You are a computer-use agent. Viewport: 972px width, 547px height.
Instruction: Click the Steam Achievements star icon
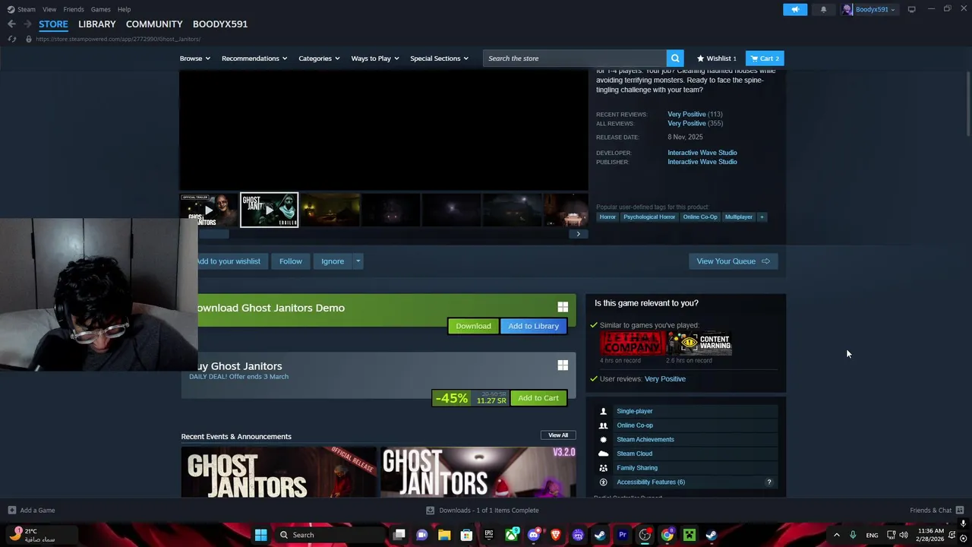(x=604, y=440)
